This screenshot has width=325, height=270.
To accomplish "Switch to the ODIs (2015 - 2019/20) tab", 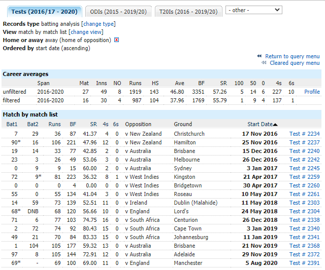I will pyautogui.click(x=118, y=11).
